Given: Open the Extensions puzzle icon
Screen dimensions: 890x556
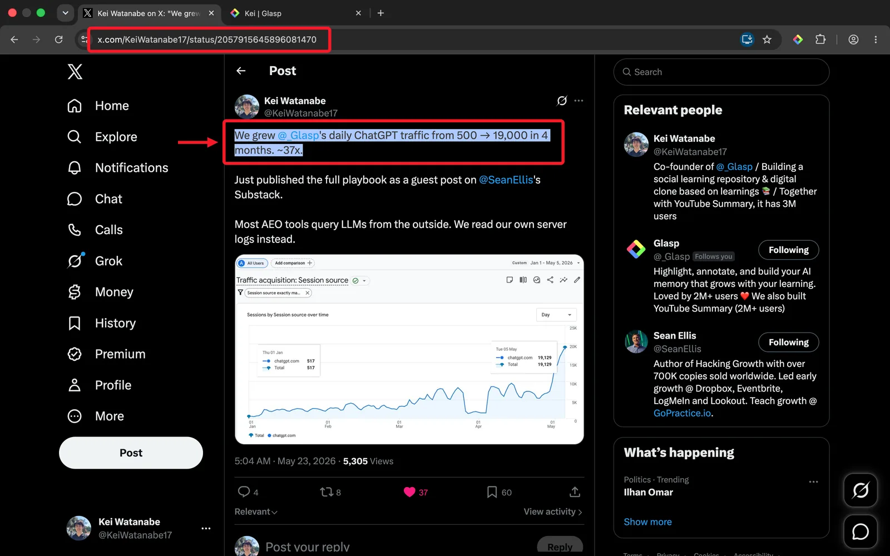Looking at the screenshot, I should pyautogui.click(x=820, y=39).
